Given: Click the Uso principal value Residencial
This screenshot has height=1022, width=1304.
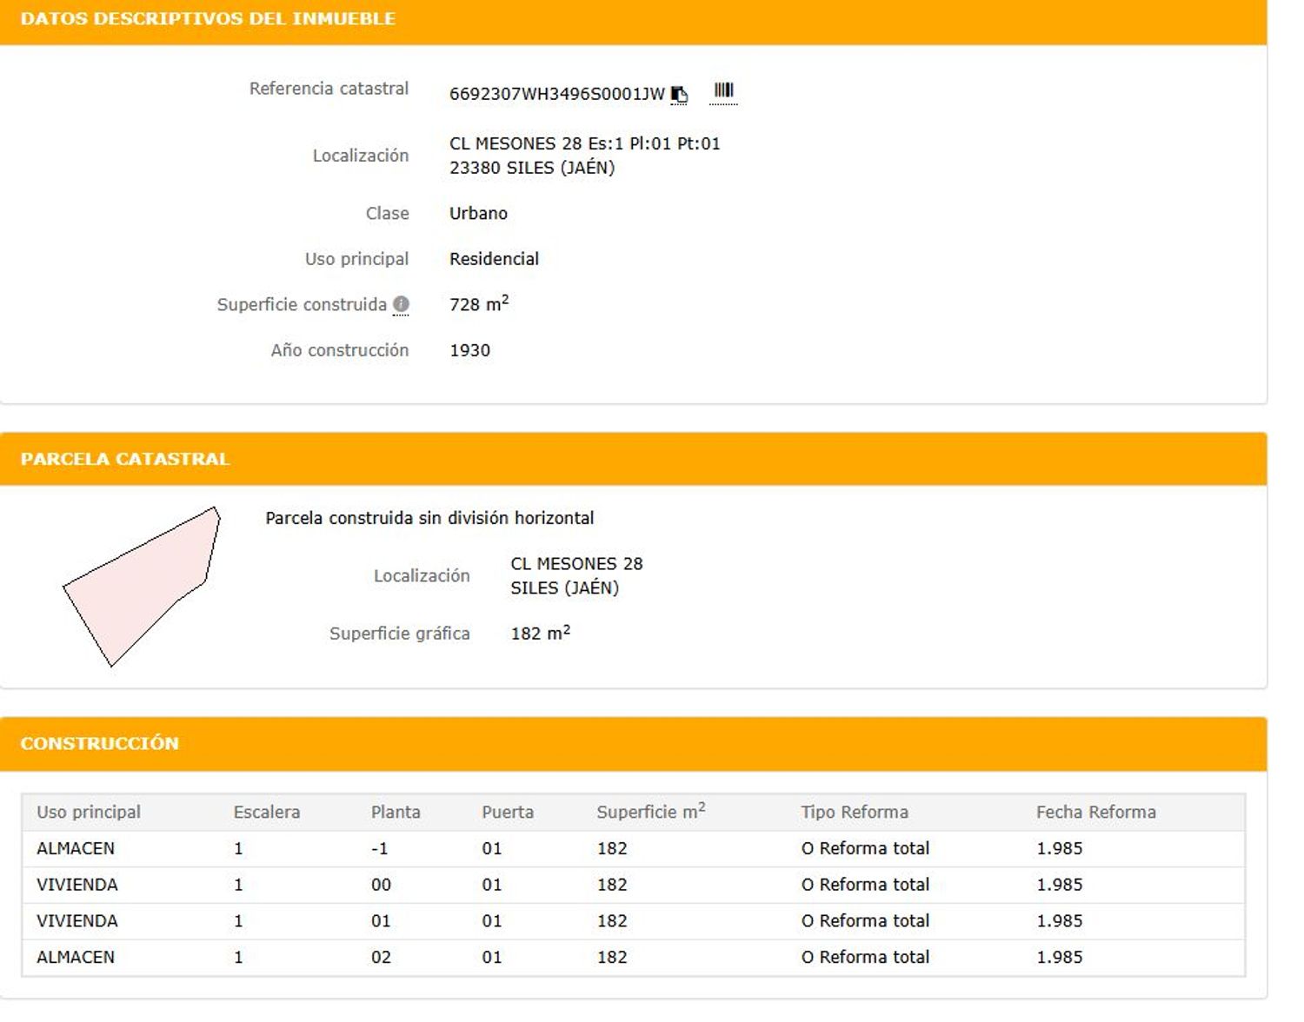Looking at the screenshot, I should 494,259.
